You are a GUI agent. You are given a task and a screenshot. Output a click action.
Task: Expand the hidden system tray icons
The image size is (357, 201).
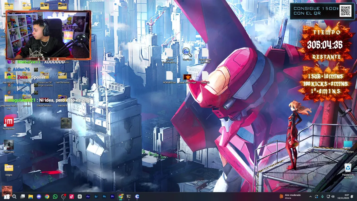coord(310,197)
